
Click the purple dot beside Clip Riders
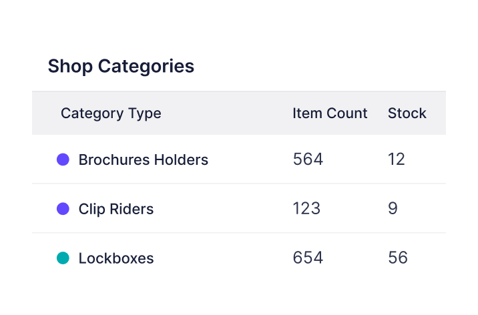pyautogui.click(x=63, y=209)
